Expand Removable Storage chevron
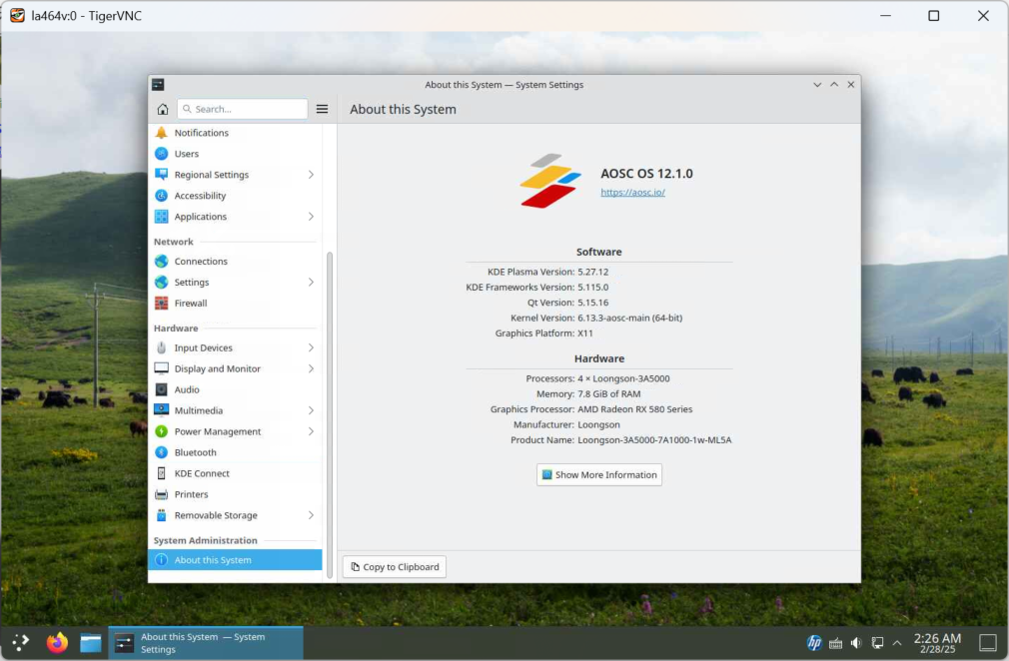The width and height of the screenshot is (1009, 661). [x=311, y=515]
